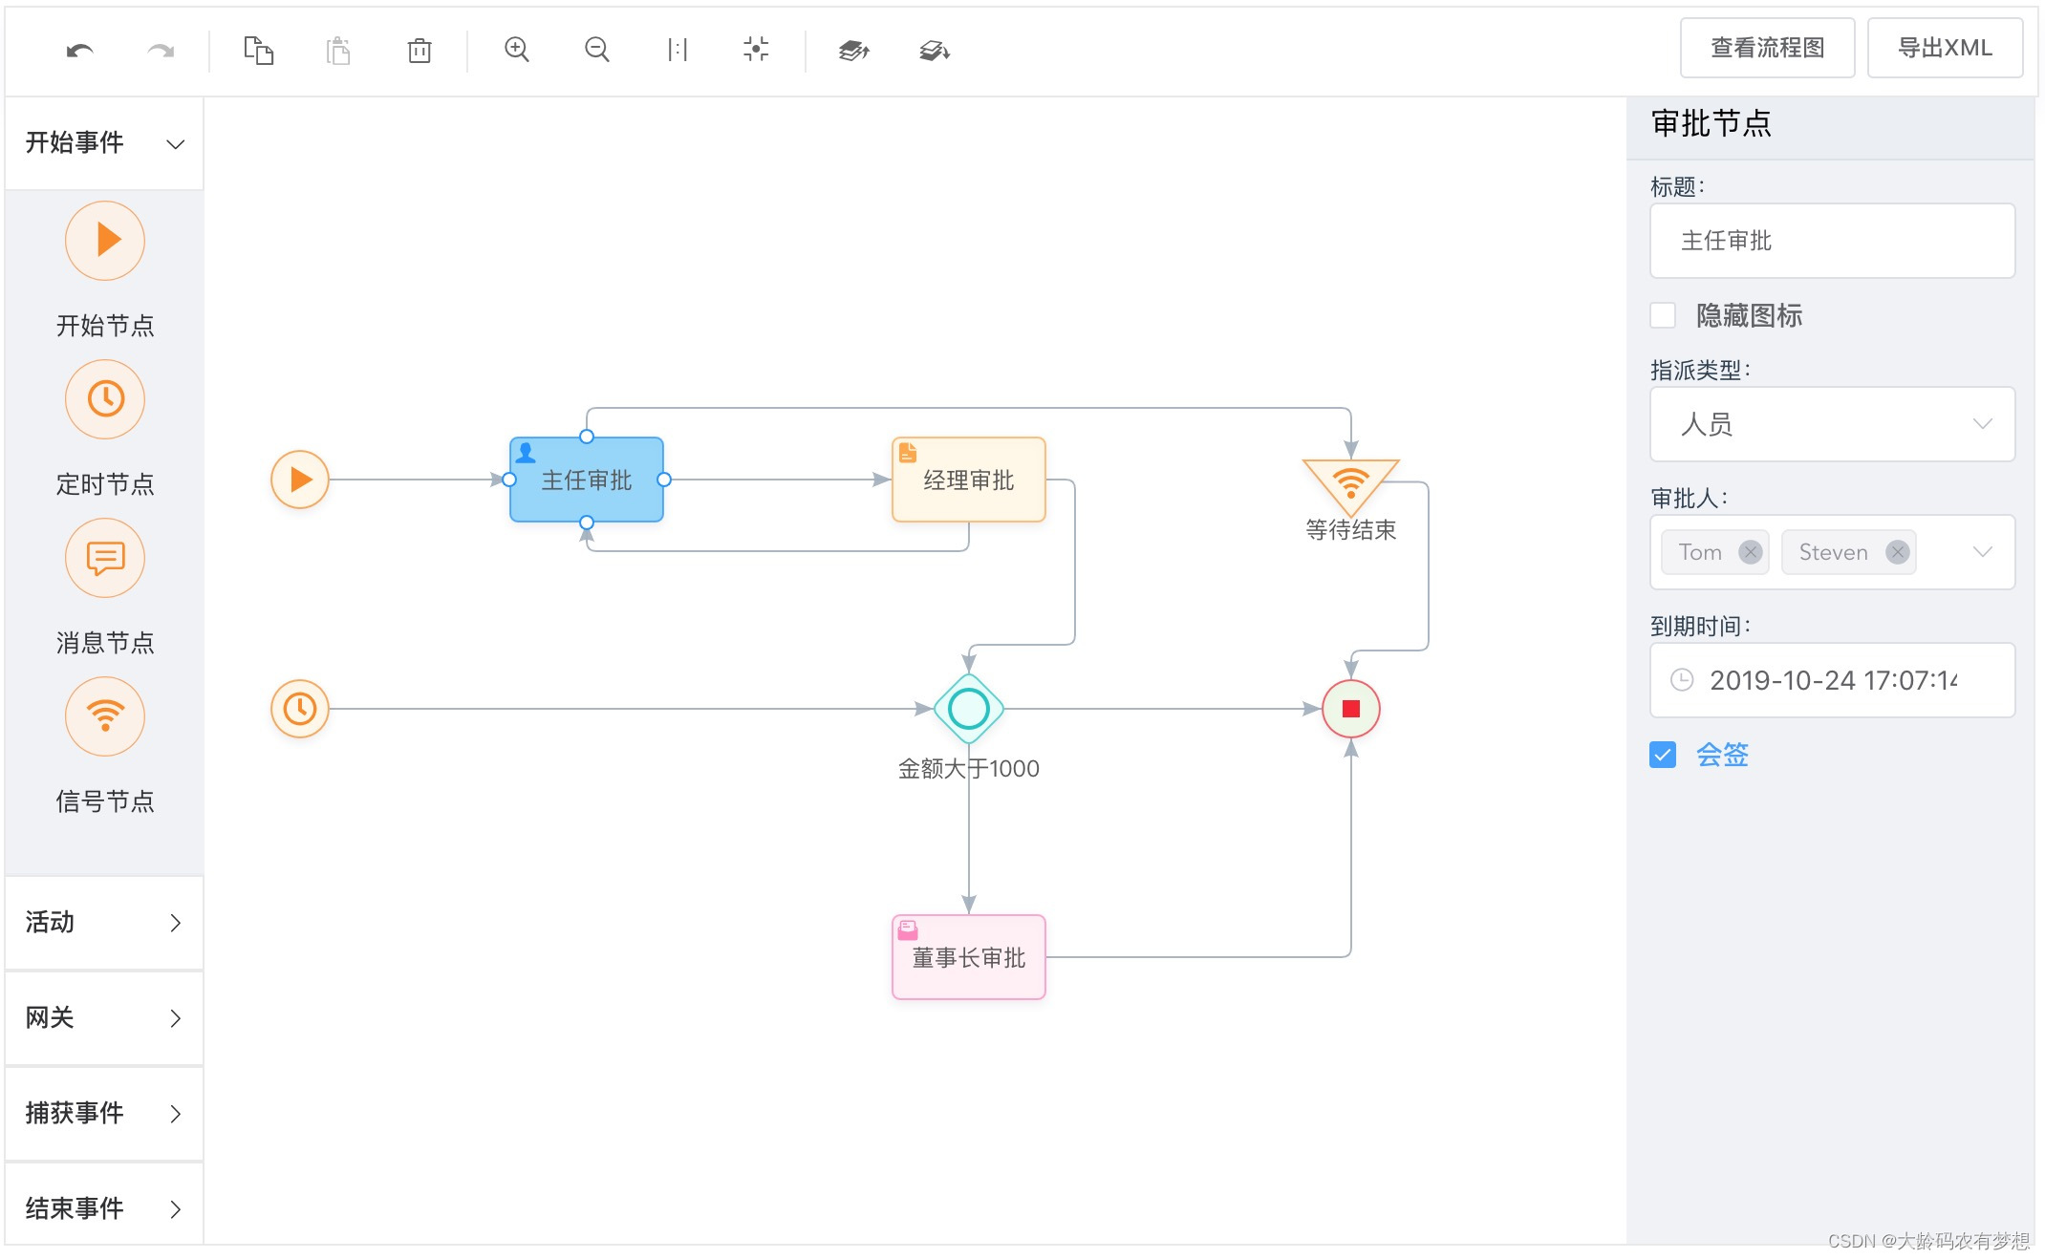Click the zoom out icon
This screenshot has height=1259, width=2045.
(x=596, y=50)
